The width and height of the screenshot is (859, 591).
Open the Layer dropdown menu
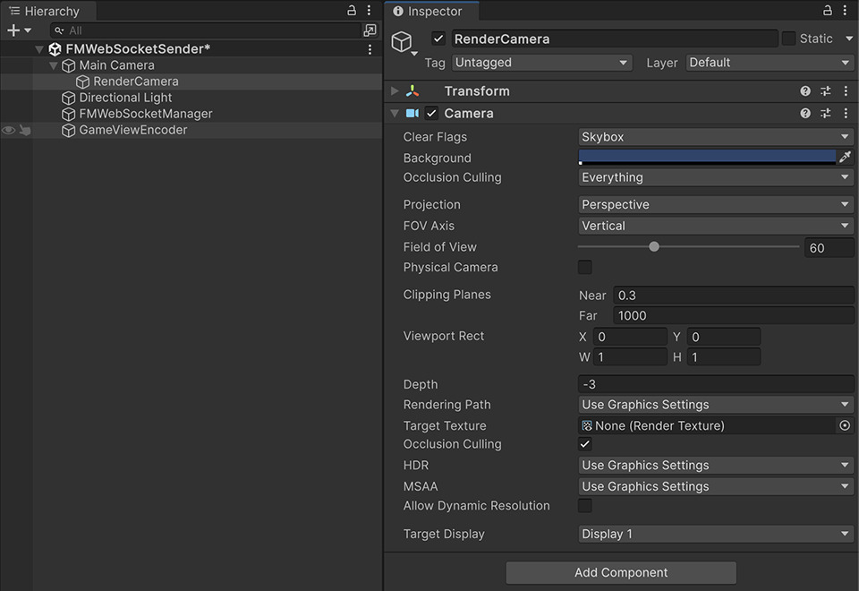tap(768, 62)
